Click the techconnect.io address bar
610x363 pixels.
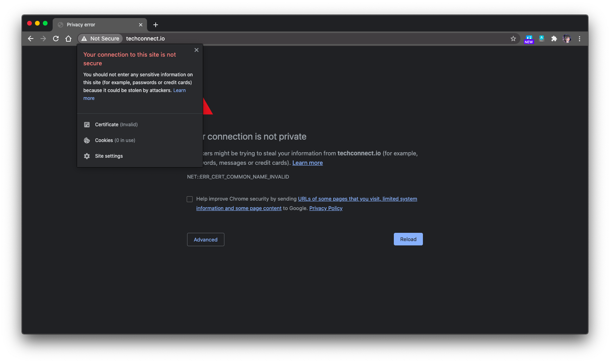click(x=299, y=39)
